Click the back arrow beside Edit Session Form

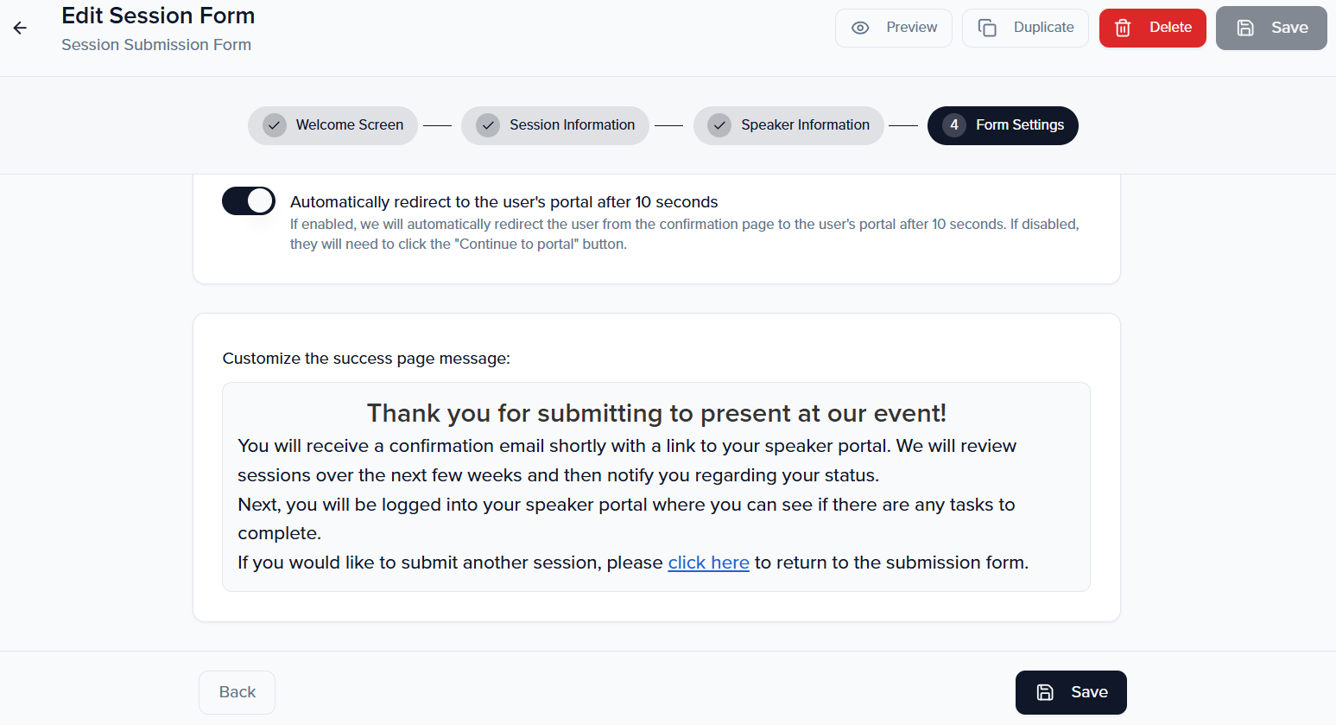click(x=20, y=28)
